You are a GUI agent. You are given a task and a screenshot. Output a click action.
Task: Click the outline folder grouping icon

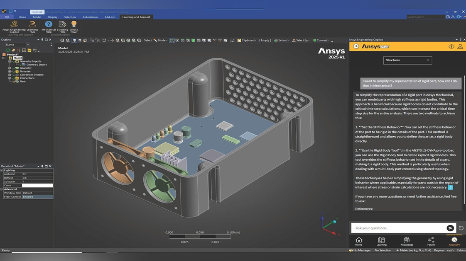[29, 50]
